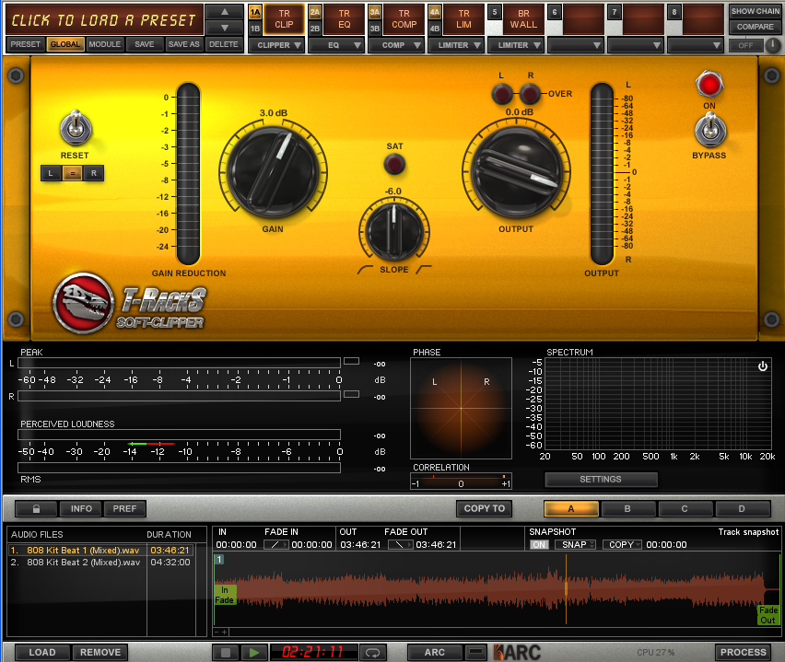The height and width of the screenshot is (662, 785).
Task: Click the SAVE preset button
Action: coord(144,44)
